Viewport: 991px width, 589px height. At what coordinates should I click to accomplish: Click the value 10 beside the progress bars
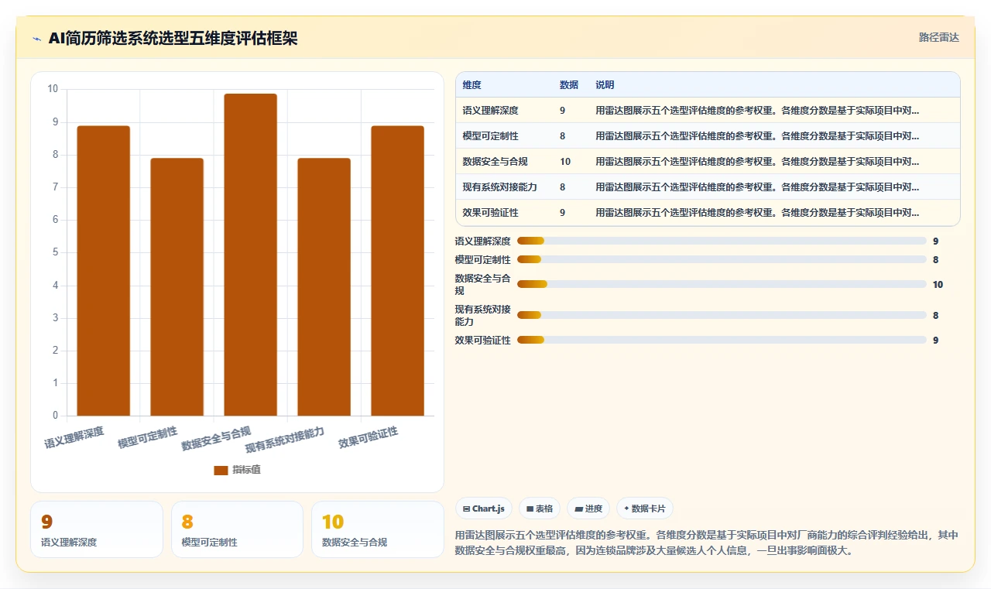tap(938, 285)
